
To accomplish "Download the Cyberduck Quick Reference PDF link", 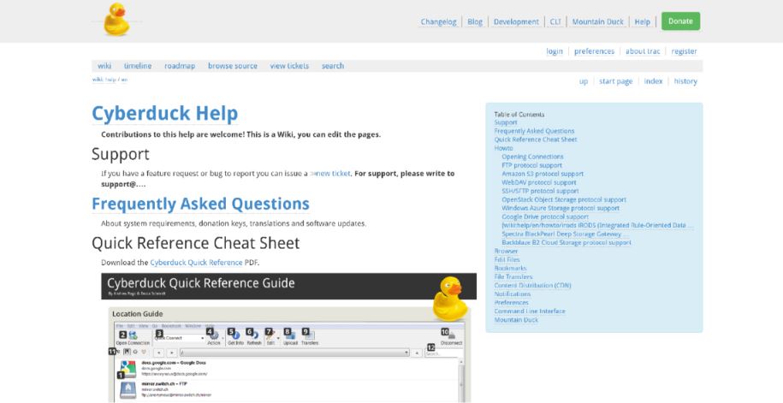I will click(196, 262).
